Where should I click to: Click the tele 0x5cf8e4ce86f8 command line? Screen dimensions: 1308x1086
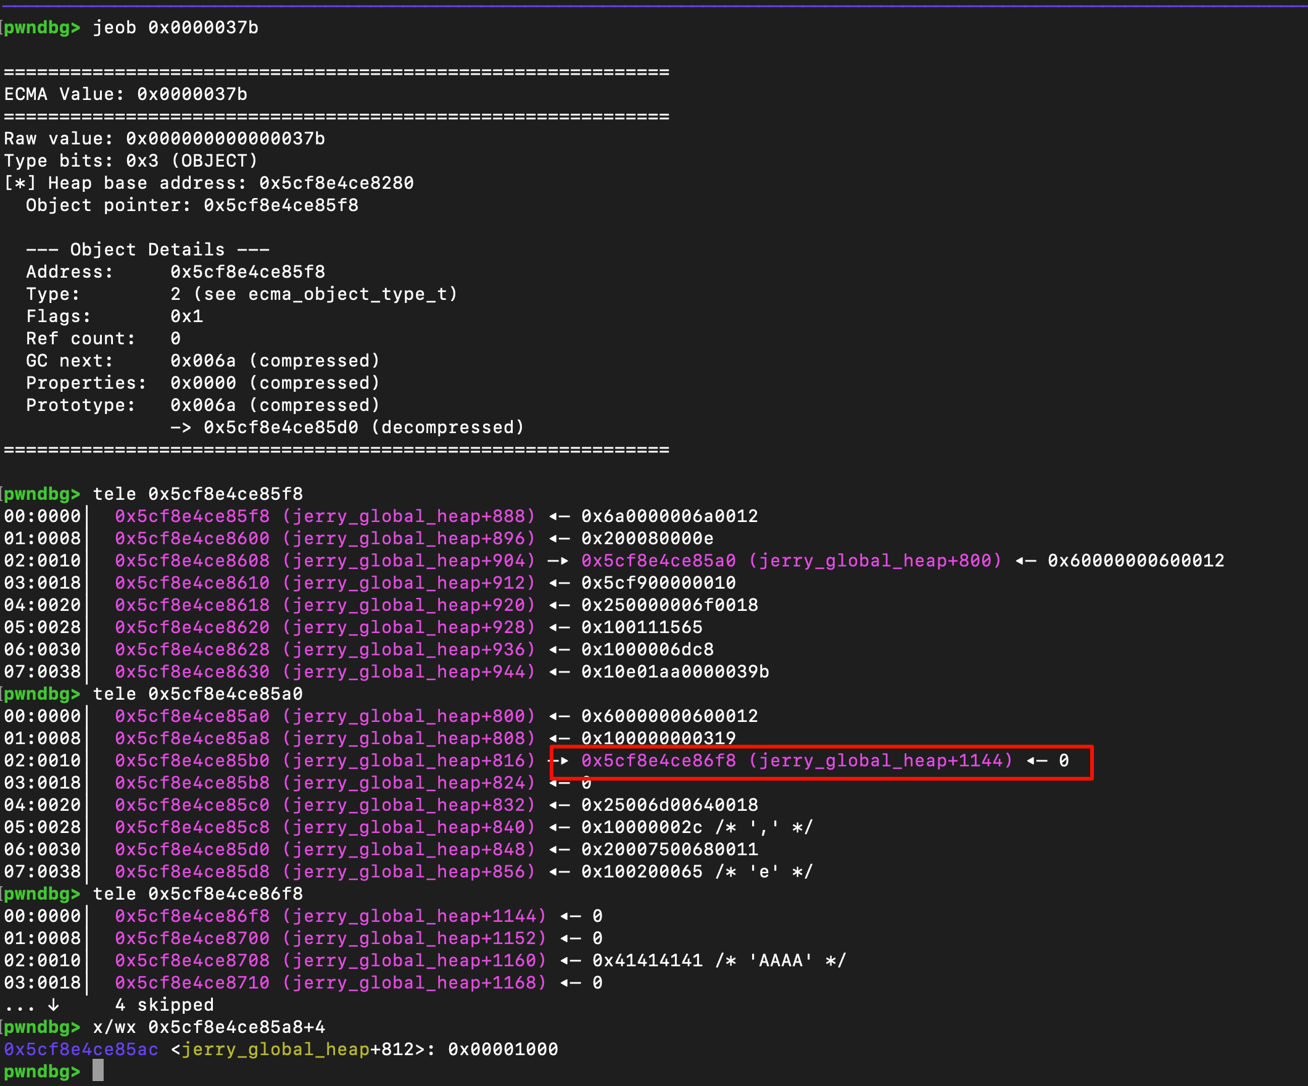click(x=197, y=893)
